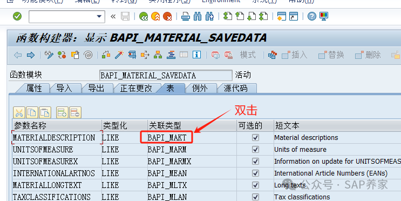Click the BAPI_MARM associated type cell
The image size is (401, 201).
(192, 150)
